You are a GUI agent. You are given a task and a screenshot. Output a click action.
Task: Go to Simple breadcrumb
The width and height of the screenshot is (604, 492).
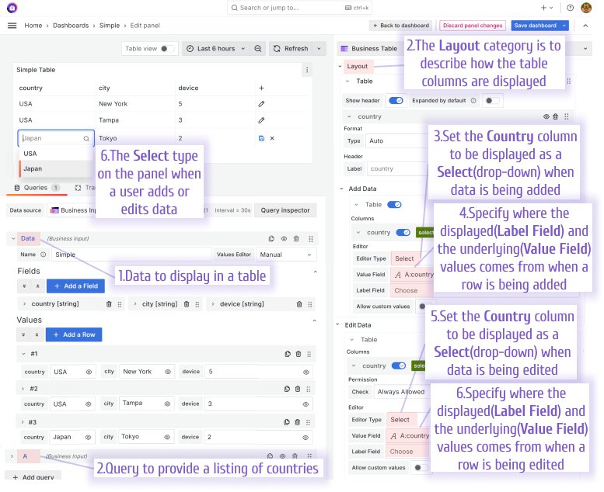point(110,26)
